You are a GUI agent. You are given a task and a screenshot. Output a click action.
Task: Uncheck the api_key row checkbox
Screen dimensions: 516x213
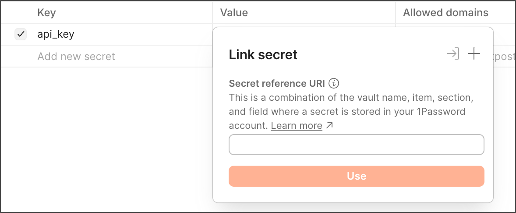point(21,34)
